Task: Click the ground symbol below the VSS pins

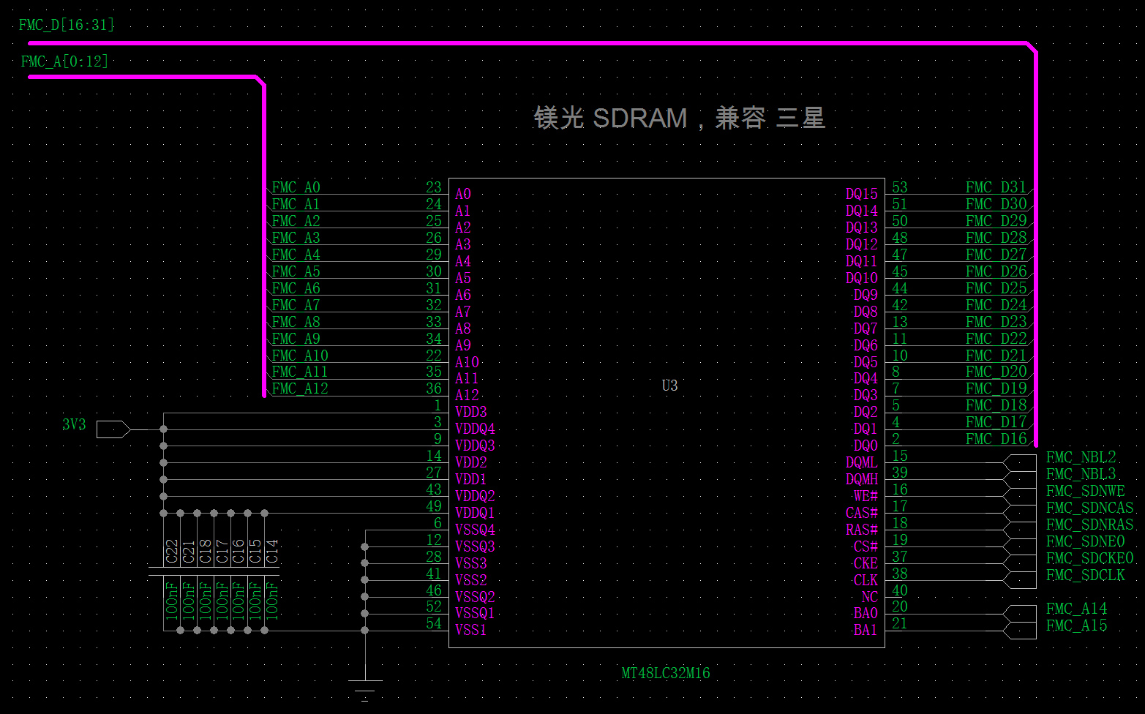Action: pos(365,688)
